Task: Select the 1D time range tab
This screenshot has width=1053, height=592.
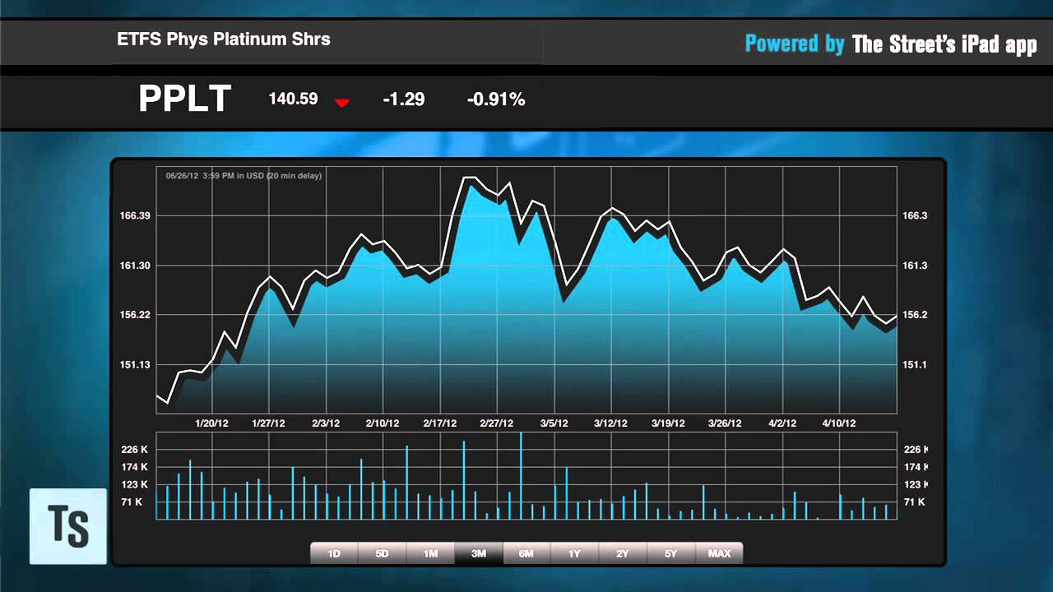Action: pyautogui.click(x=334, y=553)
